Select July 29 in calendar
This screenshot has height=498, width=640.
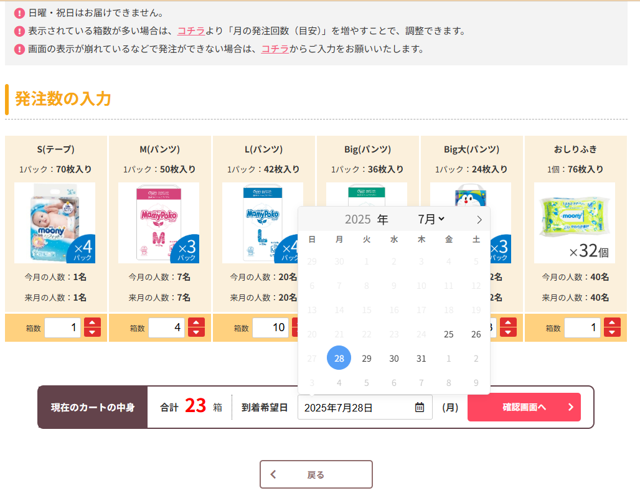click(x=367, y=359)
